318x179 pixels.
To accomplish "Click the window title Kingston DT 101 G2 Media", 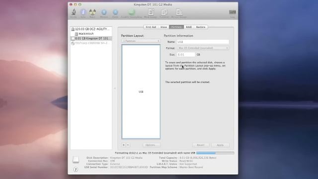I will tap(153, 4).
